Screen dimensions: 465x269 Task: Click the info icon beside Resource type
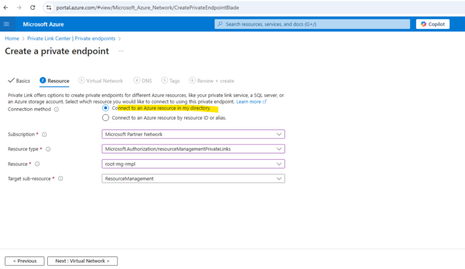[48, 149]
